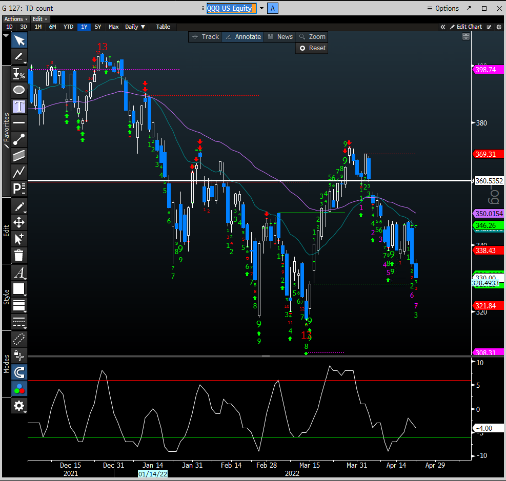Click the -4.00 indicator value label
This screenshot has height=481, width=506.
coord(488,428)
